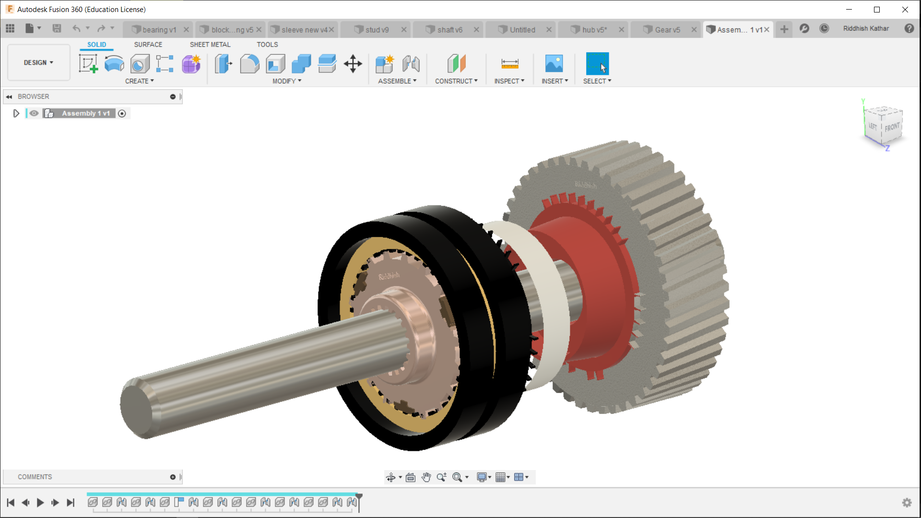
Task: Play the timeline animation
Action: [x=40, y=503]
